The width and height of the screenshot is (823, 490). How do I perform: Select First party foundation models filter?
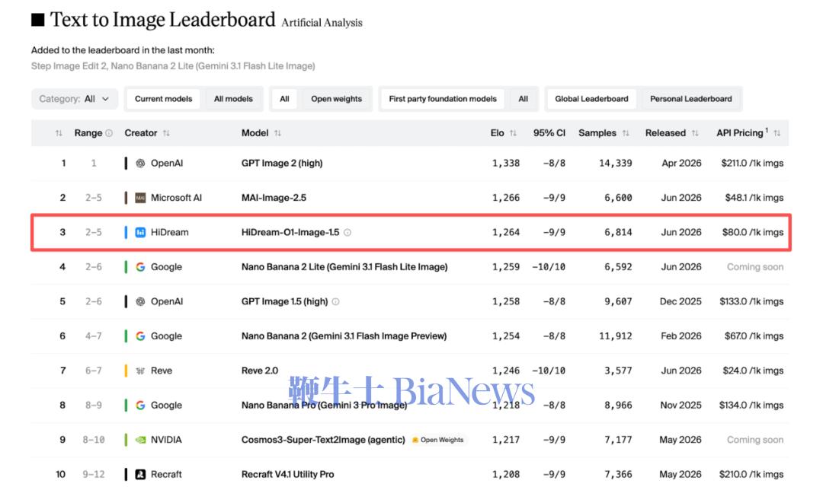[x=443, y=98]
